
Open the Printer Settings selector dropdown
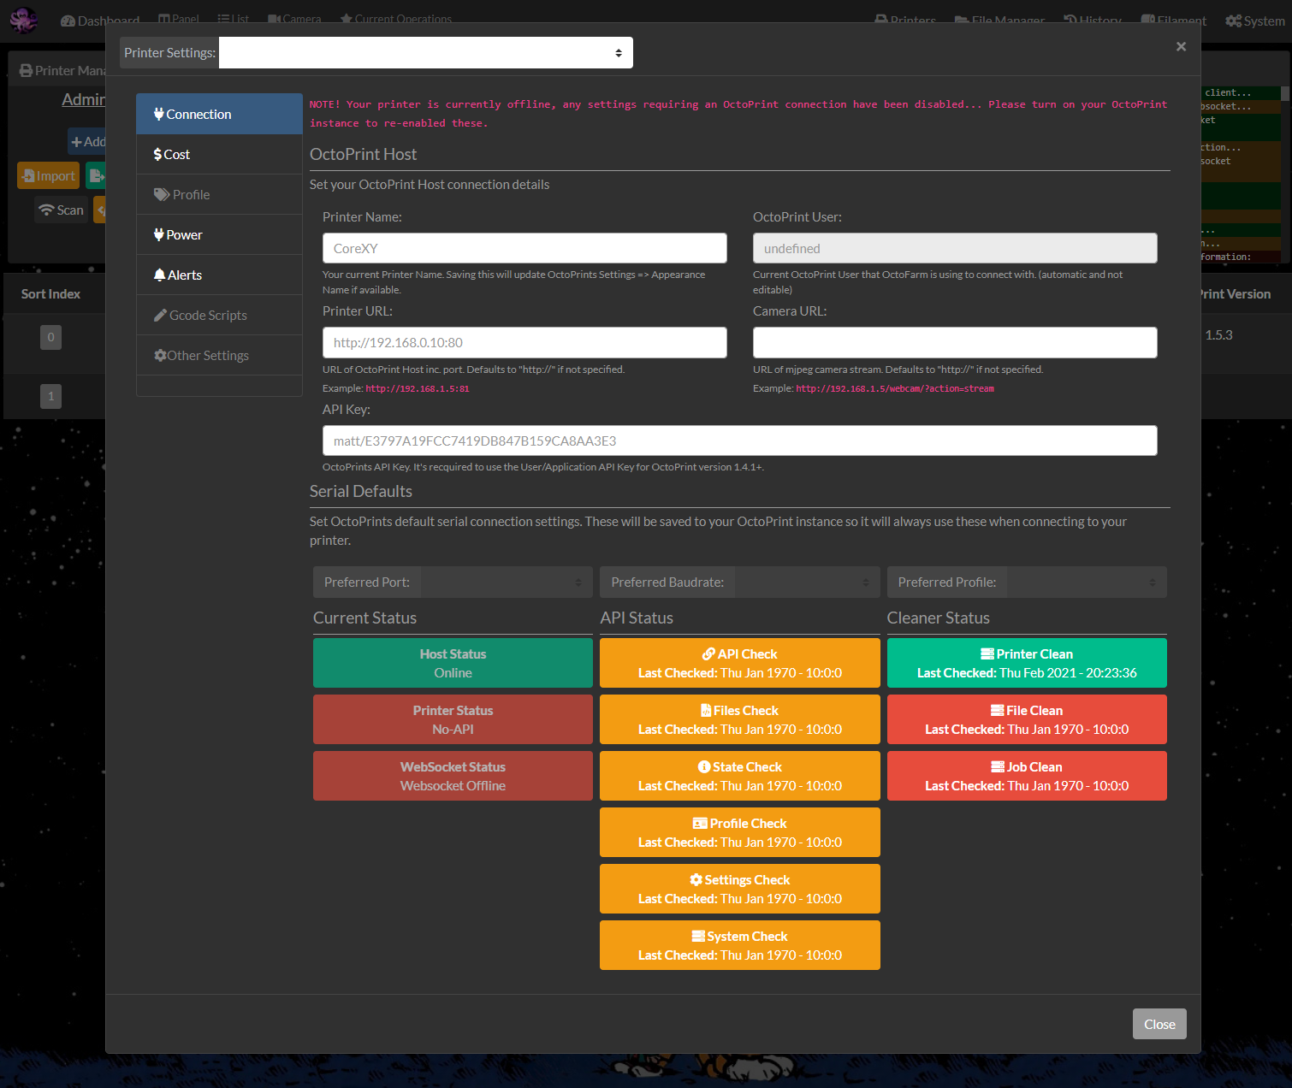[x=425, y=52]
